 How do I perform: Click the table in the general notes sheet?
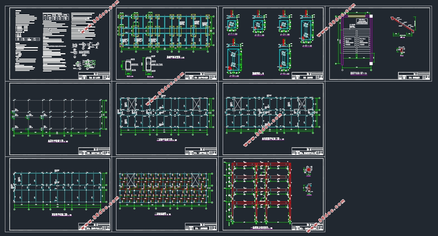[56, 17]
